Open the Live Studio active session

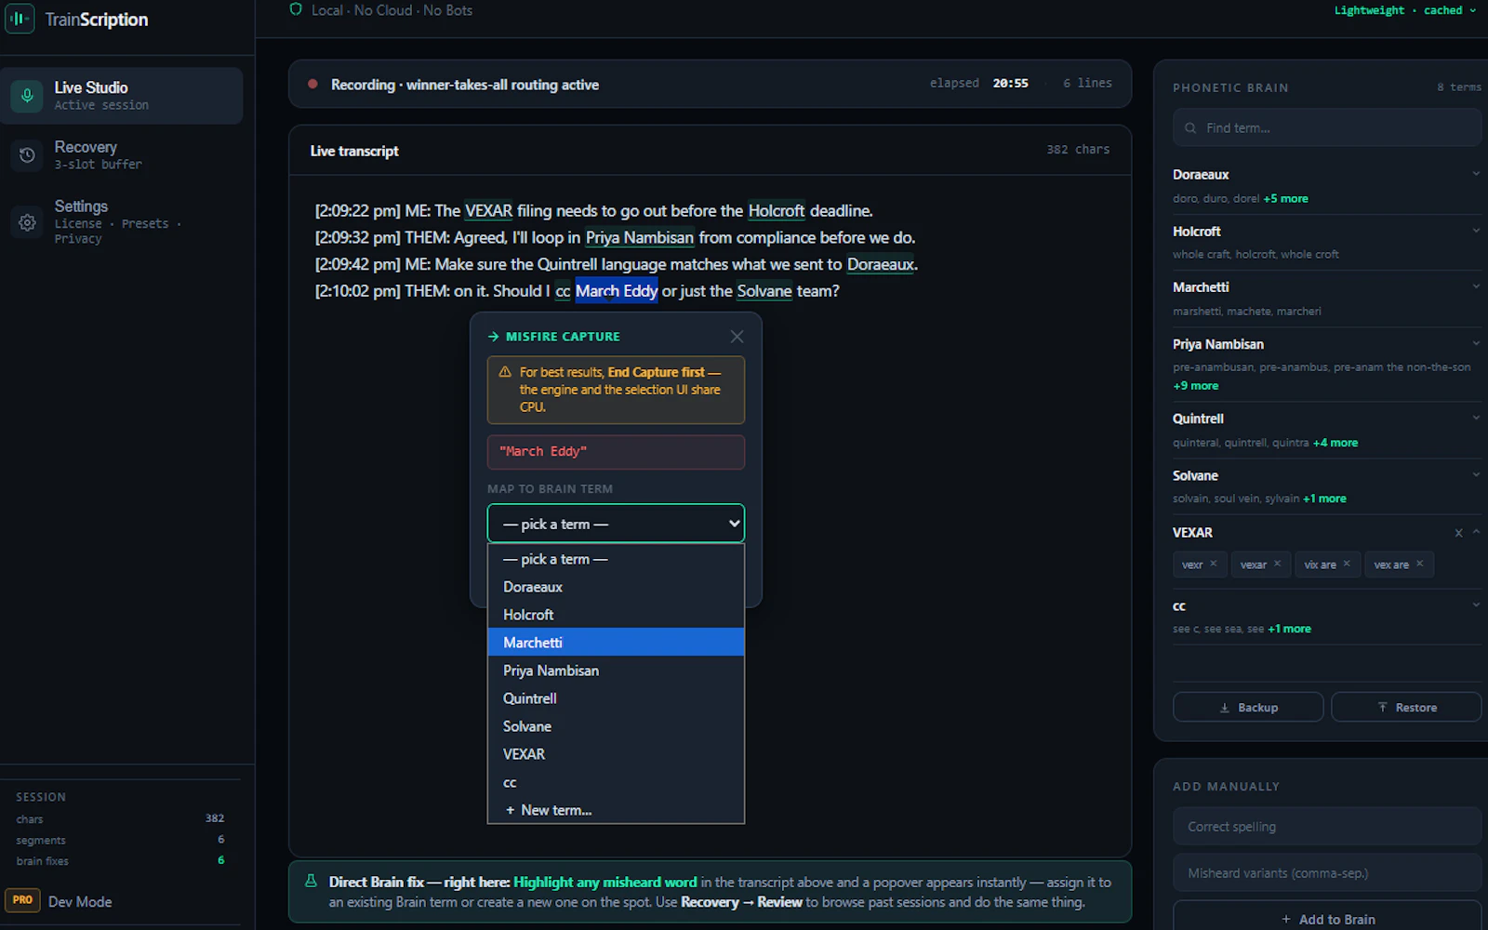tap(121, 95)
